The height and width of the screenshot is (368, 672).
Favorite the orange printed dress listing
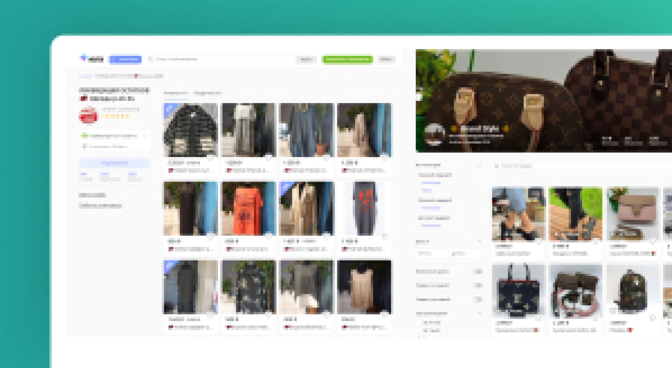tap(268, 236)
